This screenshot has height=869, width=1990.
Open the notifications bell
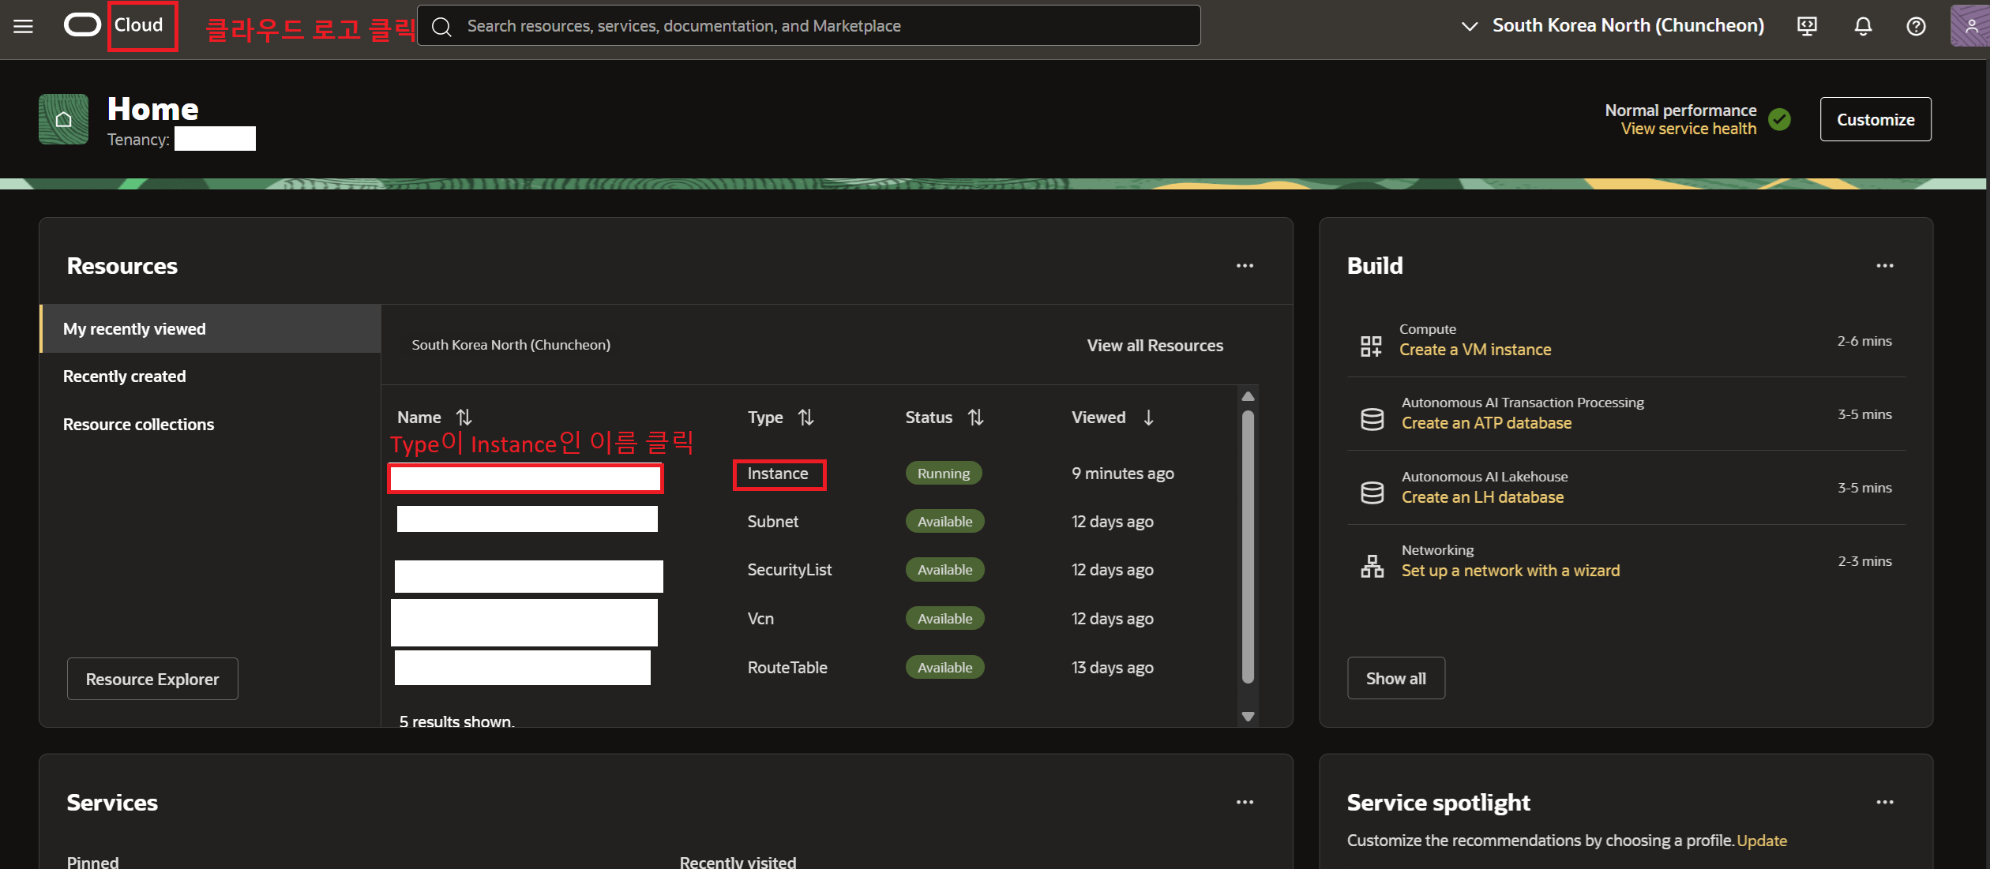pyautogui.click(x=1863, y=26)
